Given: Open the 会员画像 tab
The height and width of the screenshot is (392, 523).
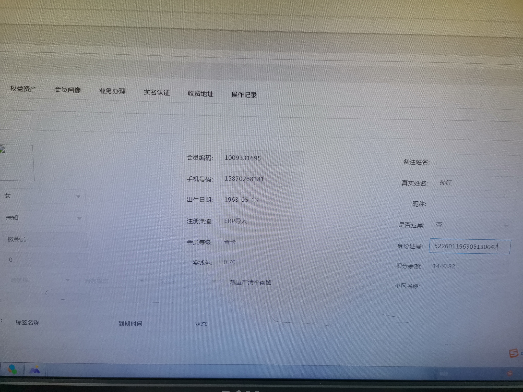Looking at the screenshot, I should click(68, 90).
